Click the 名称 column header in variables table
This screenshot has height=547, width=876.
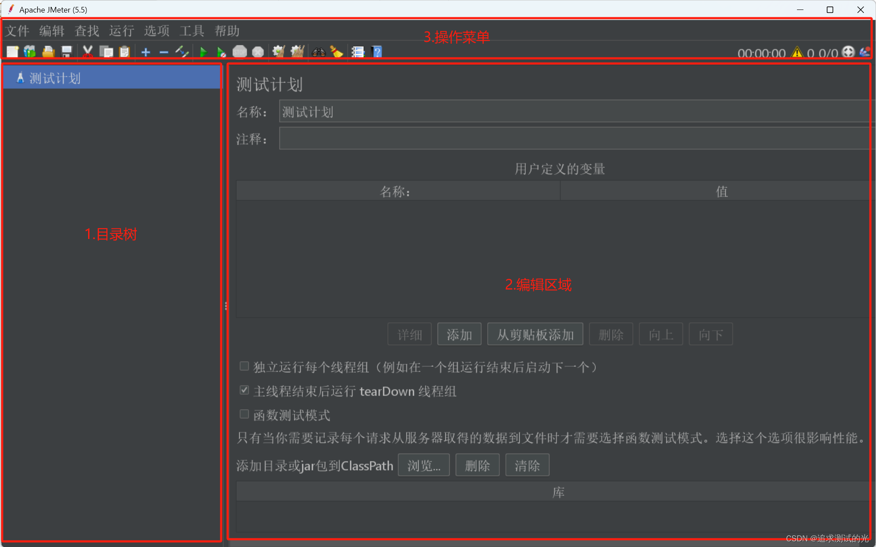tap(398, 191)
